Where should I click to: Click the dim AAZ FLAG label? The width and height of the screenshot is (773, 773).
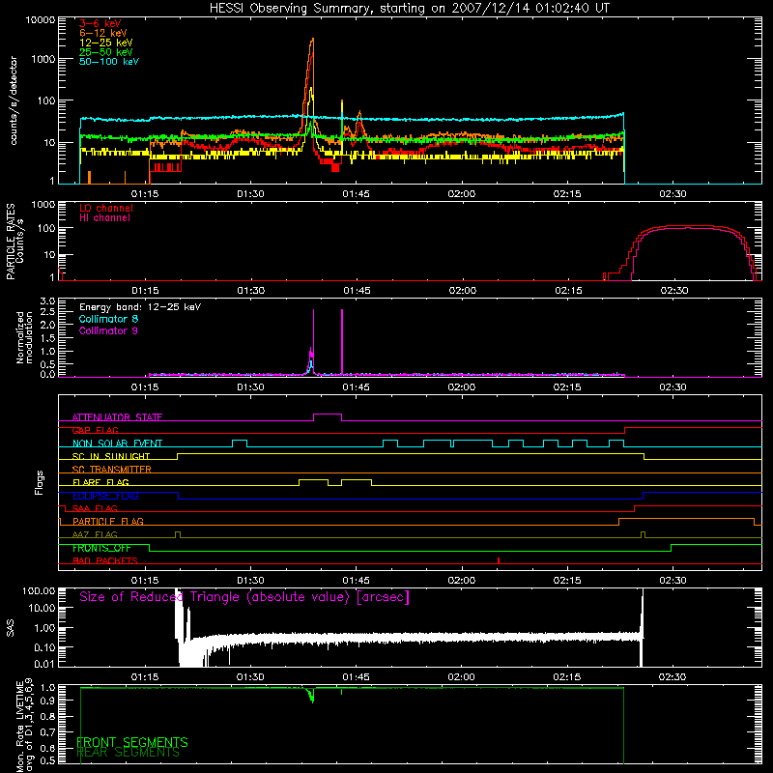coord(95,534)
